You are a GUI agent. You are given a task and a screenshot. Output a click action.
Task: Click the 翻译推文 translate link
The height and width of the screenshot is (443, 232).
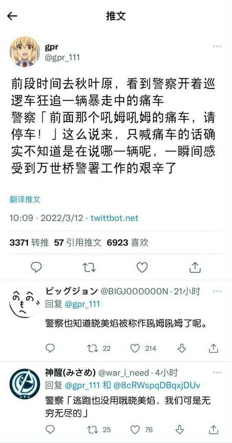[x=25, y=200]
